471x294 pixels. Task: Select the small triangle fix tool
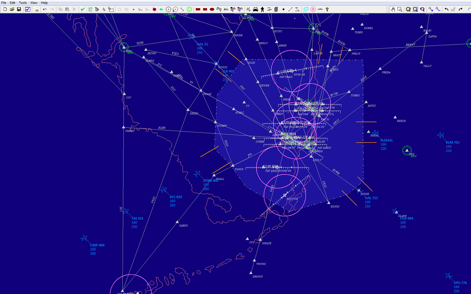(x=133, y=9)
